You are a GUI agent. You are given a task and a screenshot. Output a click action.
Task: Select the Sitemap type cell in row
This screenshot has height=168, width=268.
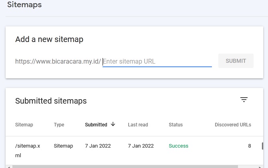point(63,146)
